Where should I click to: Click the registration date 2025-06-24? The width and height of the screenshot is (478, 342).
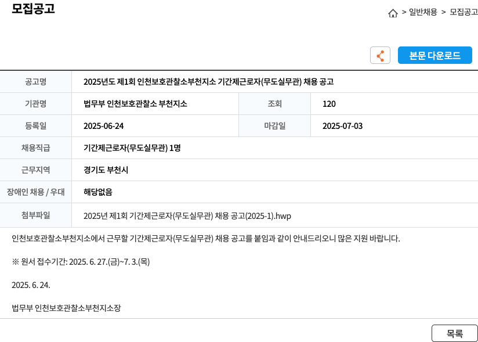tap(103, 126)
